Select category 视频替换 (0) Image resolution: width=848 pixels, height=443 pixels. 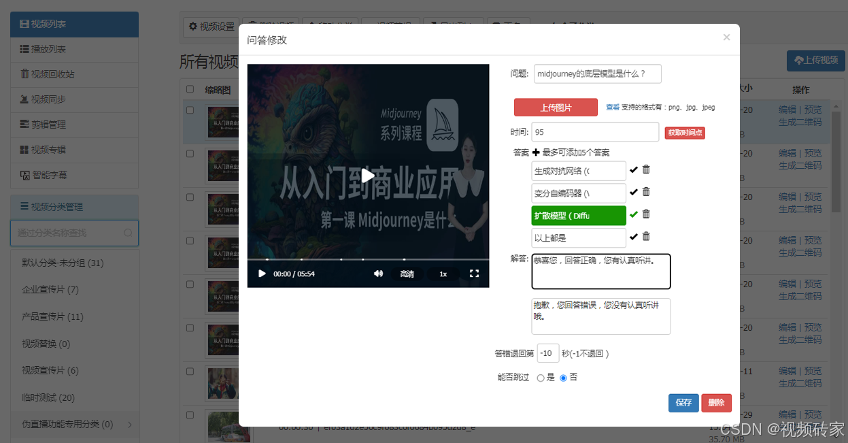[x=74, y=344]
